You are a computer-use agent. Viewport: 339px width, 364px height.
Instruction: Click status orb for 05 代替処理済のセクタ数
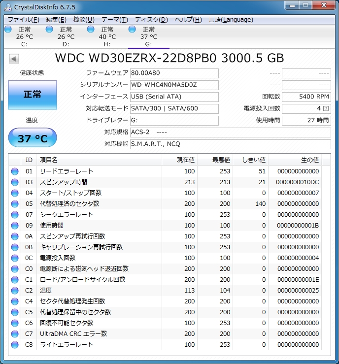pos(15,204)
